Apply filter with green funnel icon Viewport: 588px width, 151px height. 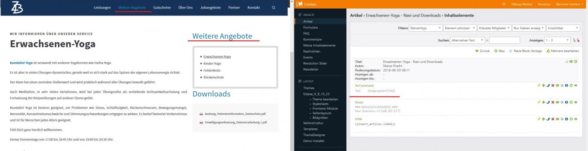(574, 40)
